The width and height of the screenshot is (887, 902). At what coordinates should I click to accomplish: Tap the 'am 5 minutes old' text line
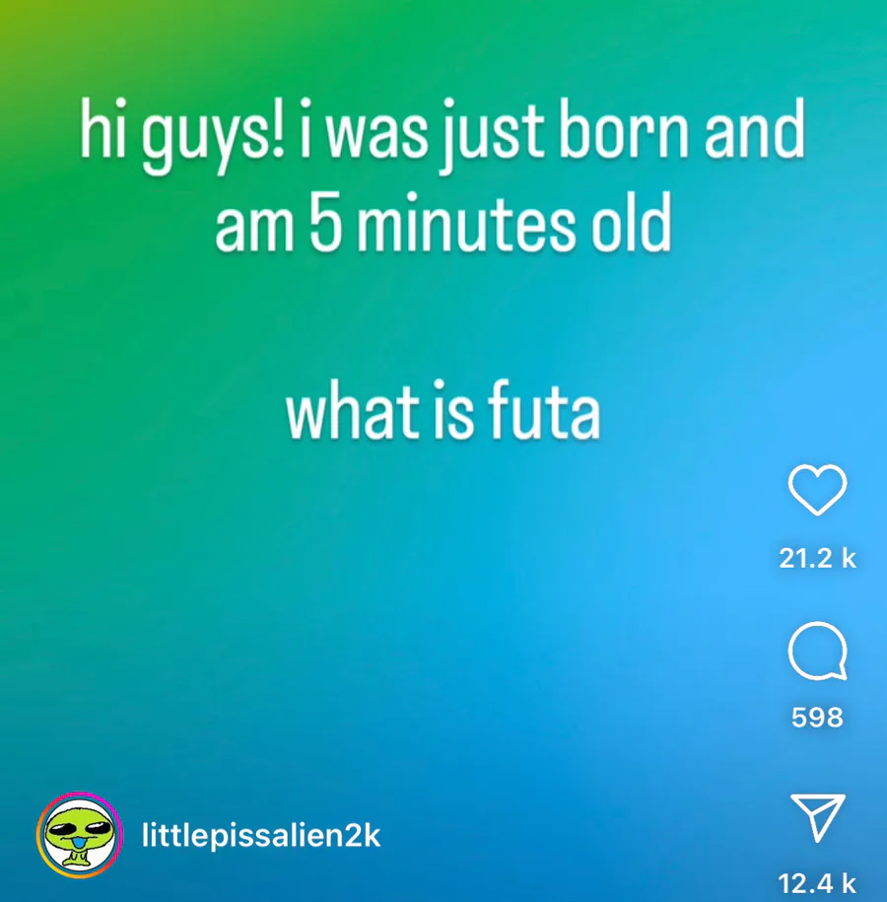pos(443,223)
